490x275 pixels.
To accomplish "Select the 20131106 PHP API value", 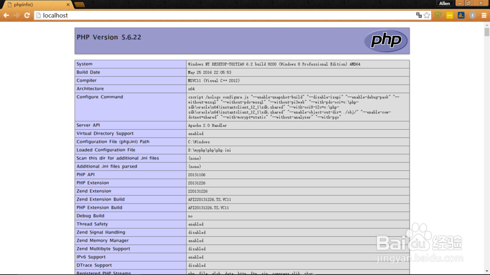I will (196, 175).
